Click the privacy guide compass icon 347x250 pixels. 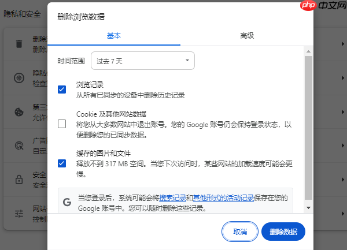[19, 78]
